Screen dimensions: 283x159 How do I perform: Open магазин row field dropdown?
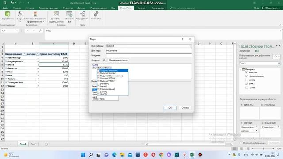coord(256,131)
